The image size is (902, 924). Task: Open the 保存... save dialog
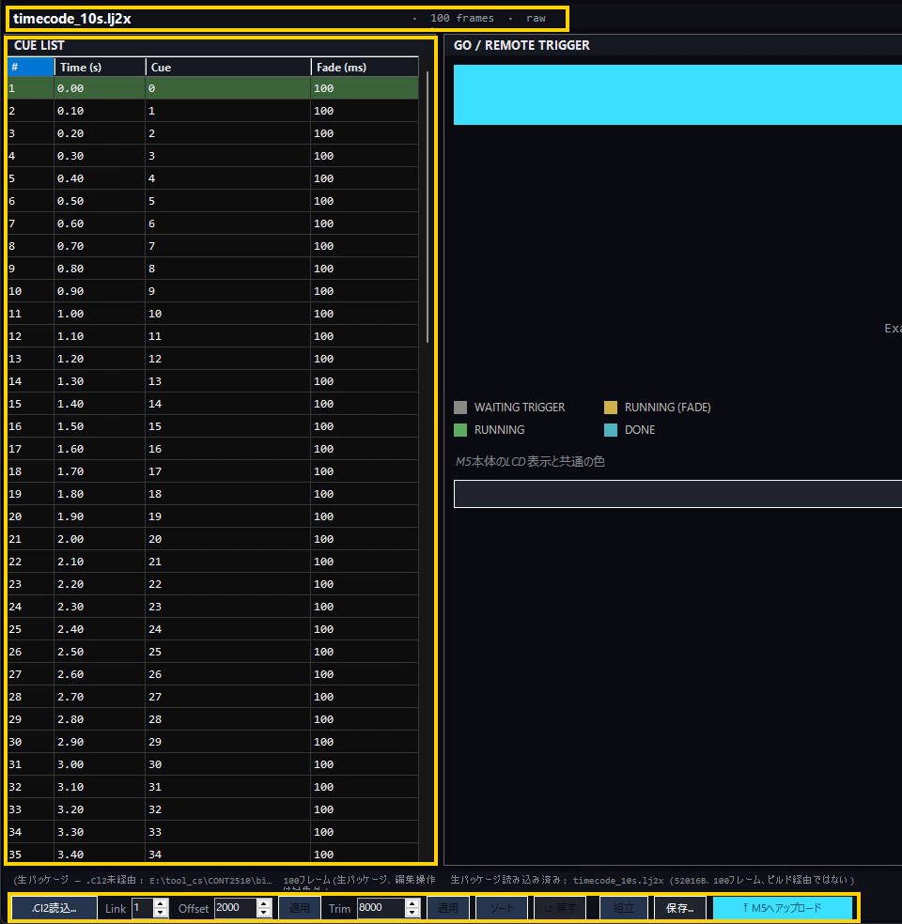679,908
